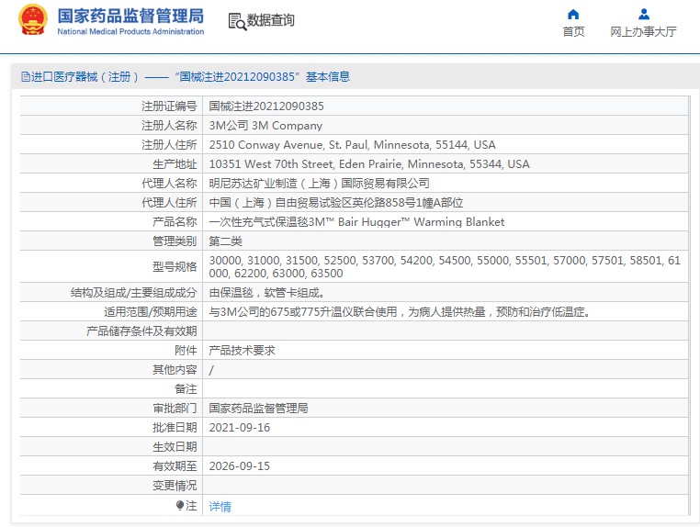Select the model list starting 30000, 31000

(445, 266)
